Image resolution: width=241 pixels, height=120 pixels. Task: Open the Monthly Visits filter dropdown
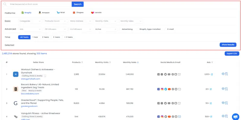click(106, 21)
